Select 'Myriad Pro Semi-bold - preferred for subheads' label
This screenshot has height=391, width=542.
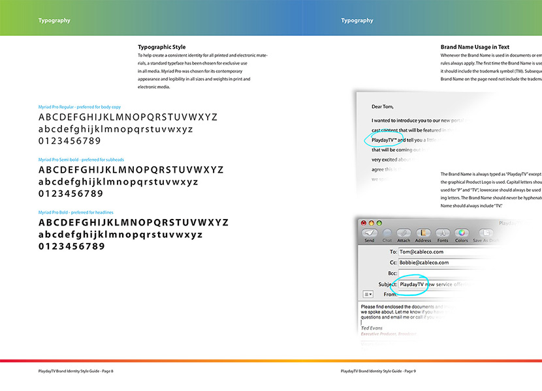(x=81, y=160)
